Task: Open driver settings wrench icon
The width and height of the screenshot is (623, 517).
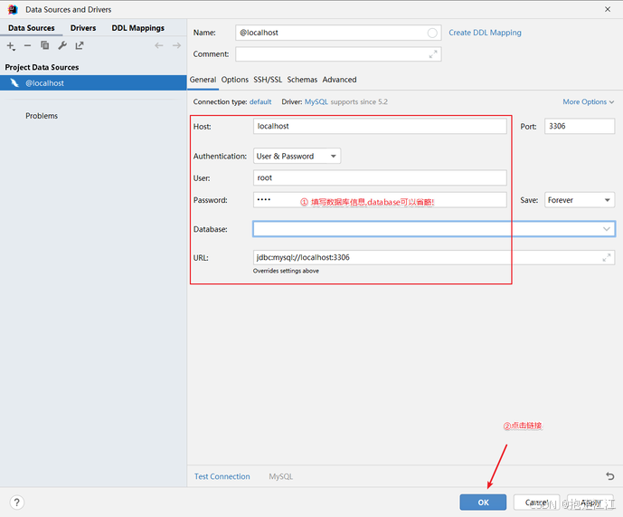Action: pos(62,46)
